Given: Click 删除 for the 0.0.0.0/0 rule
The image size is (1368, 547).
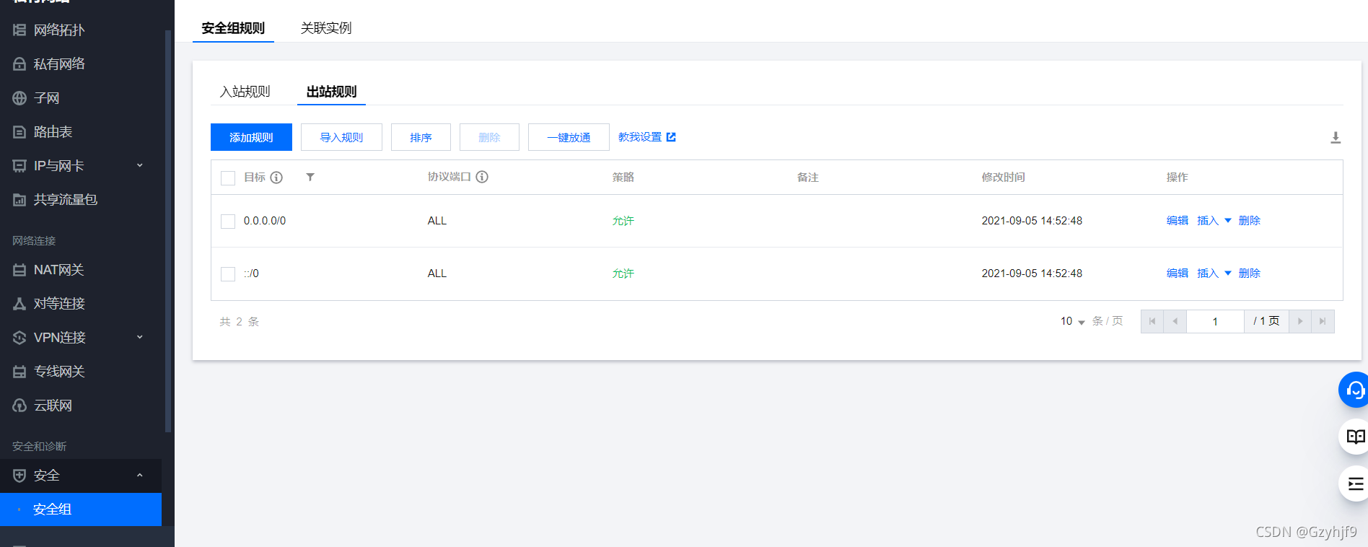Looking at the screenshot, I should 1250,221.
